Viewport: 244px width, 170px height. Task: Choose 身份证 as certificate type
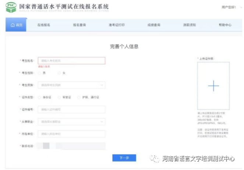point(39,97)
